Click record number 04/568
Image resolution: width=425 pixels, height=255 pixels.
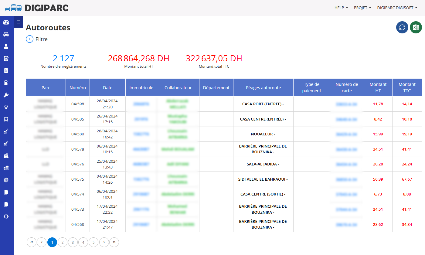click(78, 225)
